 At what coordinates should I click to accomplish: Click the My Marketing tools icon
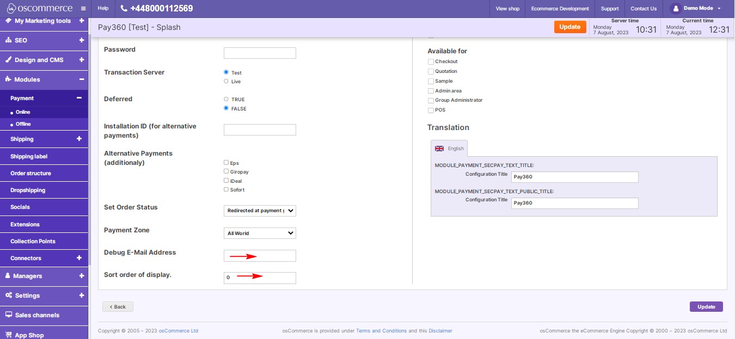click(x=8, y=21)
